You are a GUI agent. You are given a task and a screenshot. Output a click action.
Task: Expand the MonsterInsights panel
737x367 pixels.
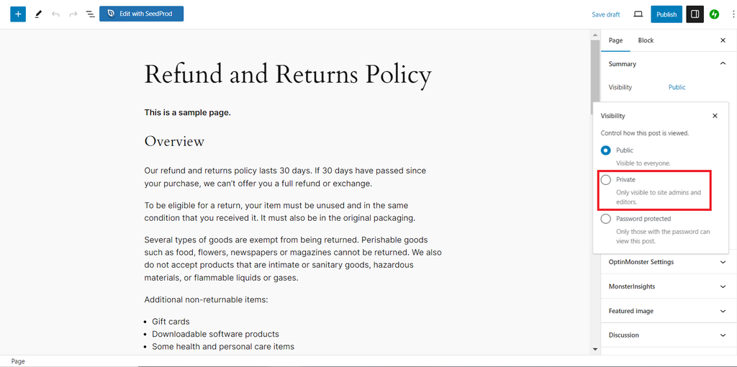point(665,286)
